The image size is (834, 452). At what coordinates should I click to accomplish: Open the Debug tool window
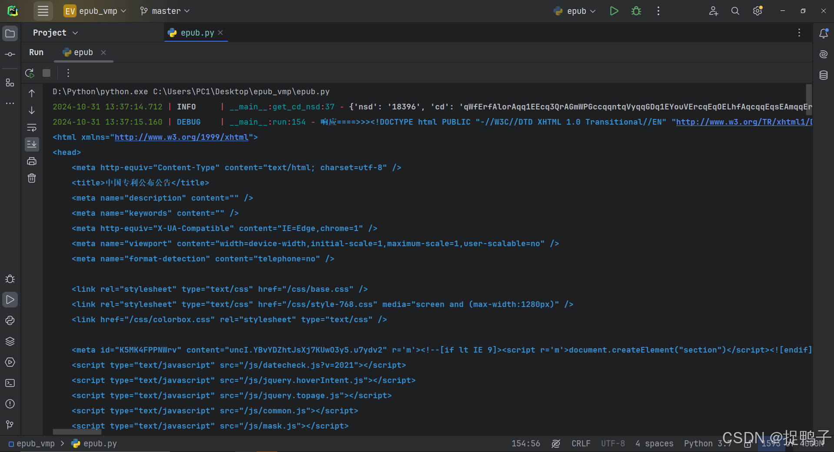click(10, 279)
